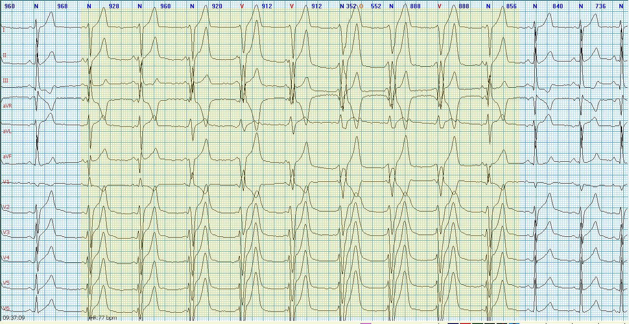This screenshot has width=629, height=324.
Task: Select the aVL lead label
Action: [7, 131]
